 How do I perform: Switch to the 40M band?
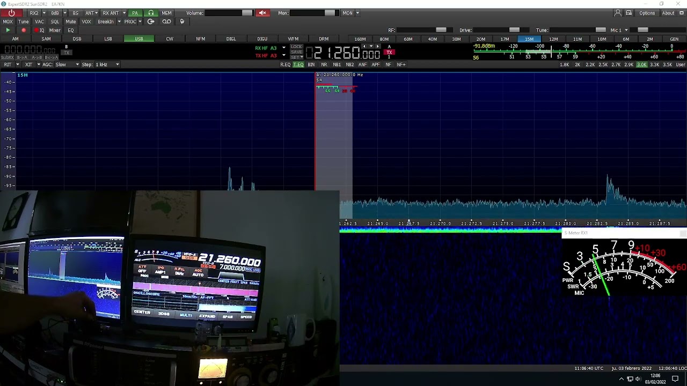[x=433, y=39]
